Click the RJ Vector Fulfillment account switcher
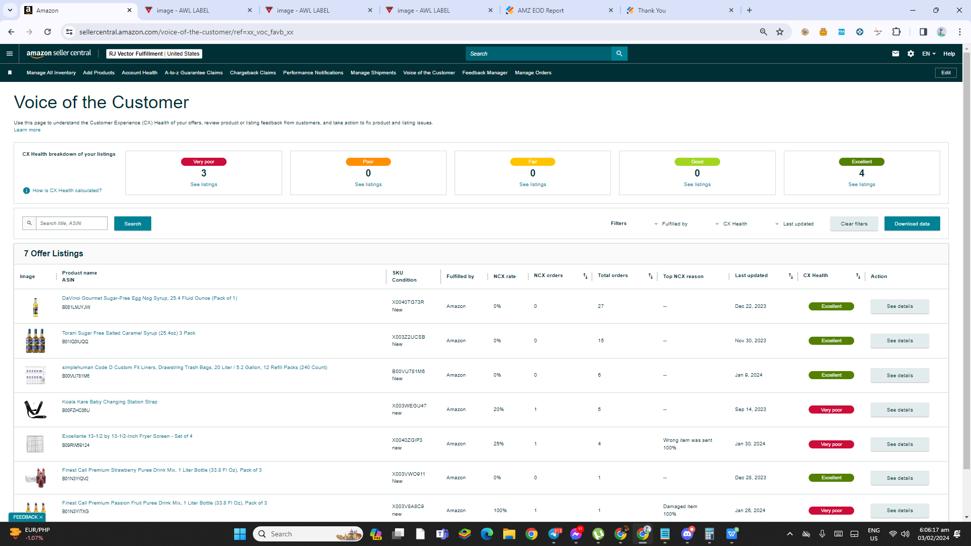Viewport: 971px width, 546px height. click(154, 54)
